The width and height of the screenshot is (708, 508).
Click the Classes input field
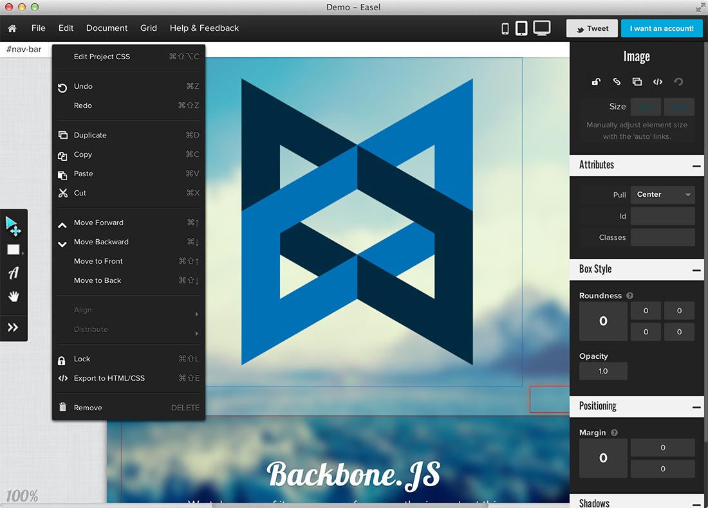click(x=662, y=237)
